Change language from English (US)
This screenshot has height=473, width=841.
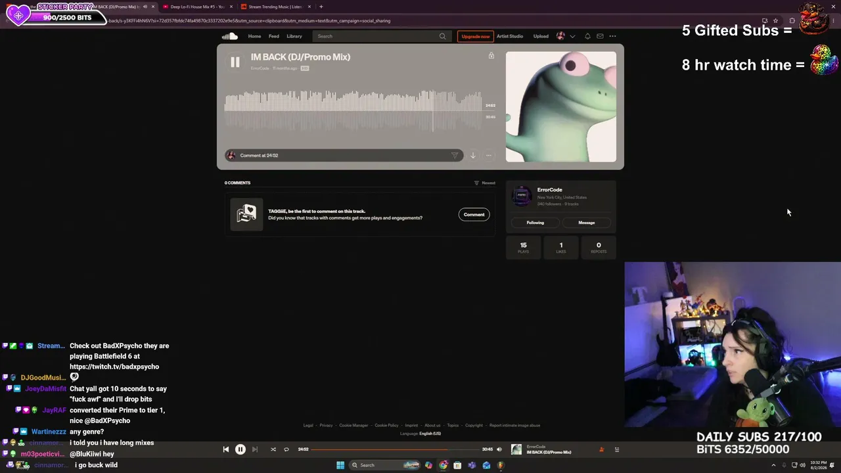click(x=430, y=434)
